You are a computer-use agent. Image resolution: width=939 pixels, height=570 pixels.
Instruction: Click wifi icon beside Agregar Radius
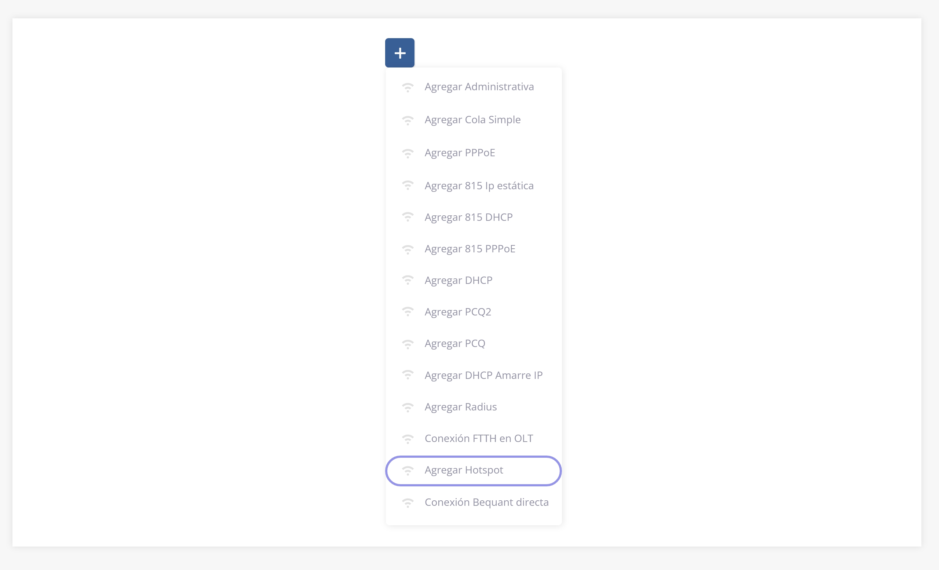click(x=408, y=407)
